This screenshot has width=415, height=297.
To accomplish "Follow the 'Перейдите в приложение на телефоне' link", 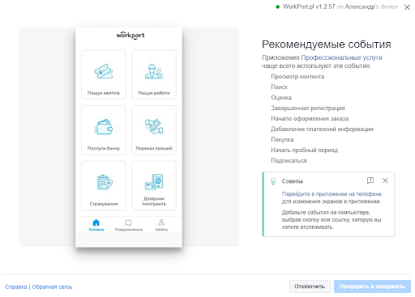I will point(332,194).
